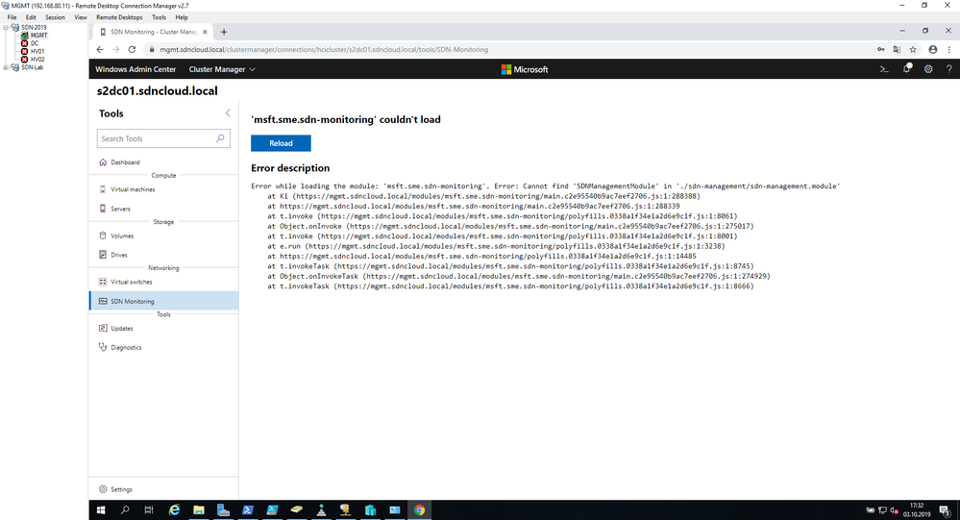This screenshot has height=520, width=960.
Task: Reload the page with browser refresh icon
Action: click(x=132, y=50)
